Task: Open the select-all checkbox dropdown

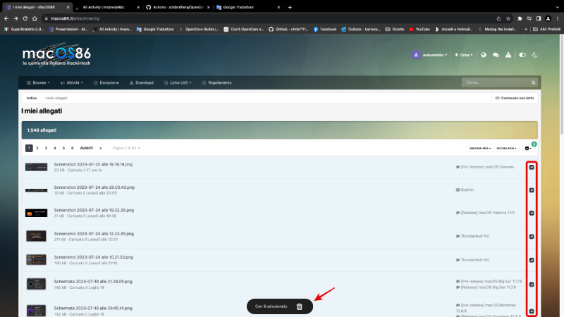Action: pyautogui.click(x=528, y=148)
